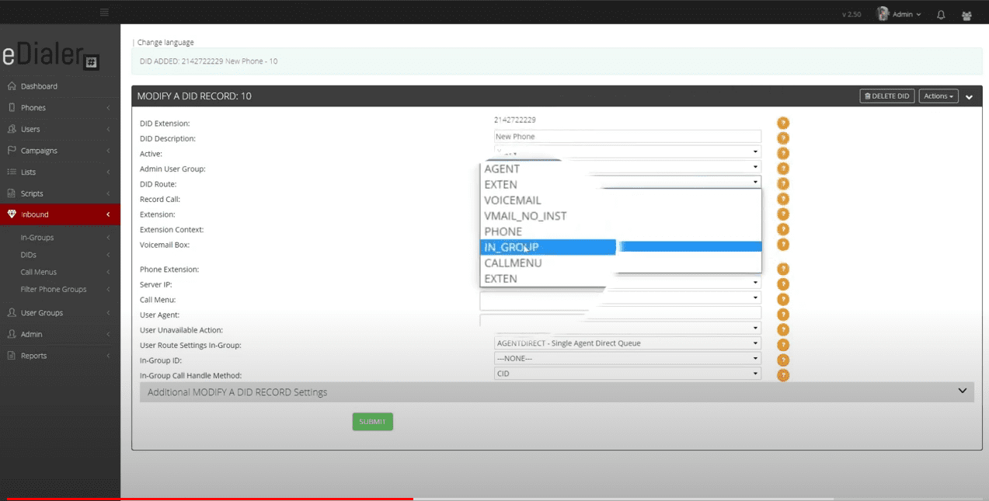Edit the DID Description field
The height and width of the screenshot is (501, 989).
click(x=628, y=137)
